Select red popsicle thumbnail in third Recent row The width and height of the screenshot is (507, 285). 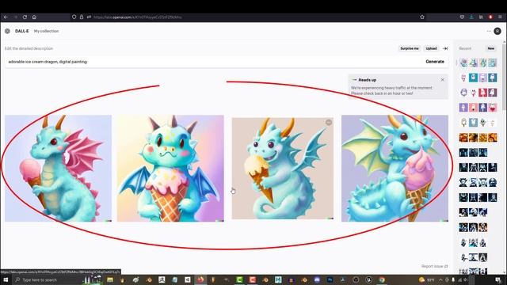tap(482, 93)
